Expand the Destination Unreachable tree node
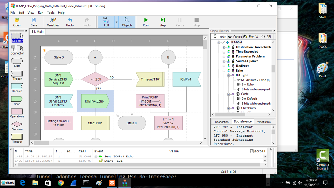Image resolution: width=334 pixels, height=188 pixels. point(224,47)
